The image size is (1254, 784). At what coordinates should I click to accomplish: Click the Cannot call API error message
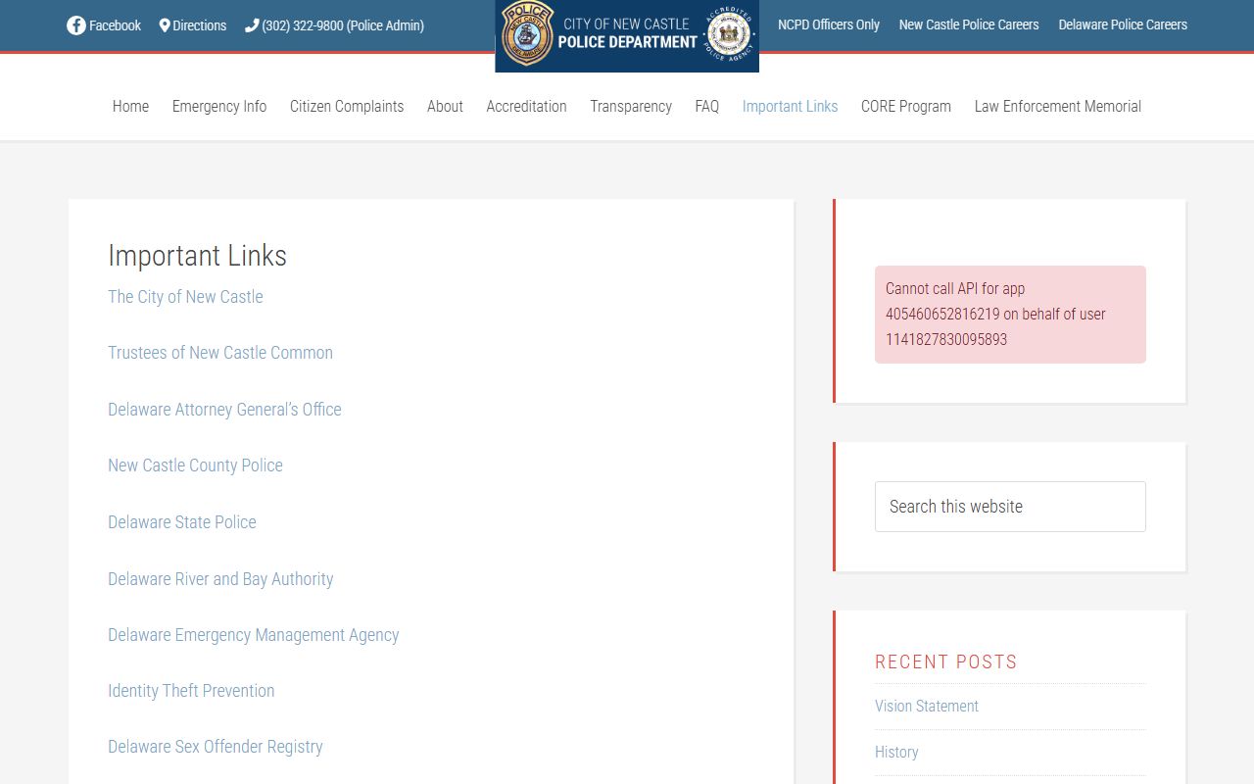point(1010,315)
